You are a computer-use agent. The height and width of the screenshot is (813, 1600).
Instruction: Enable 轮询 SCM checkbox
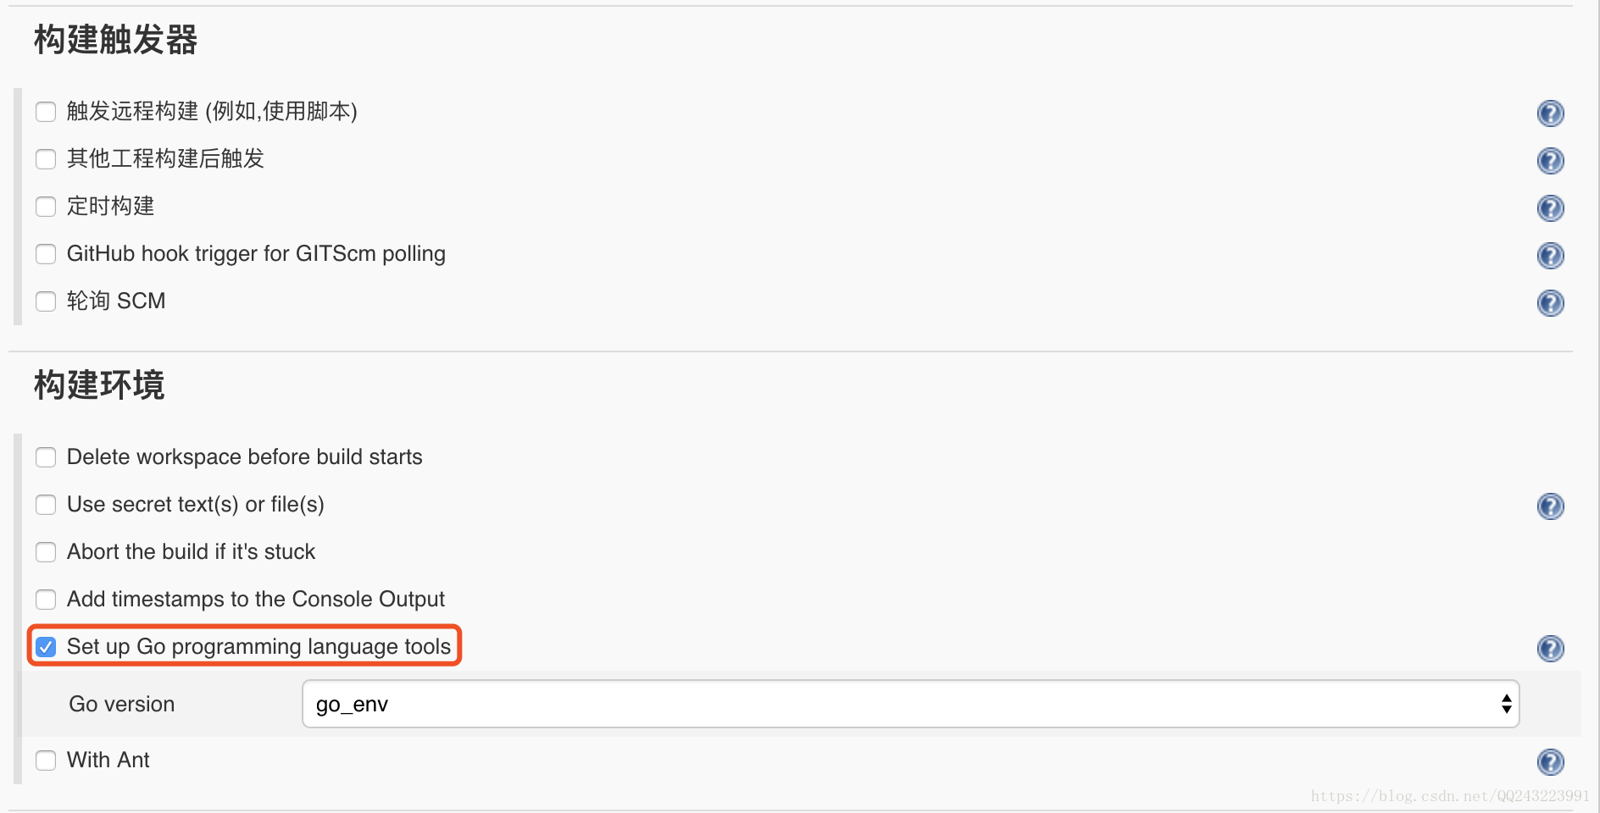click(x=46, y=301)
